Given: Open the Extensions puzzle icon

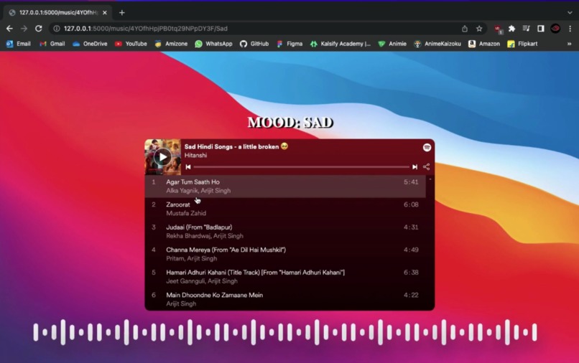Looking at the screenshot, I should (511, 29).
